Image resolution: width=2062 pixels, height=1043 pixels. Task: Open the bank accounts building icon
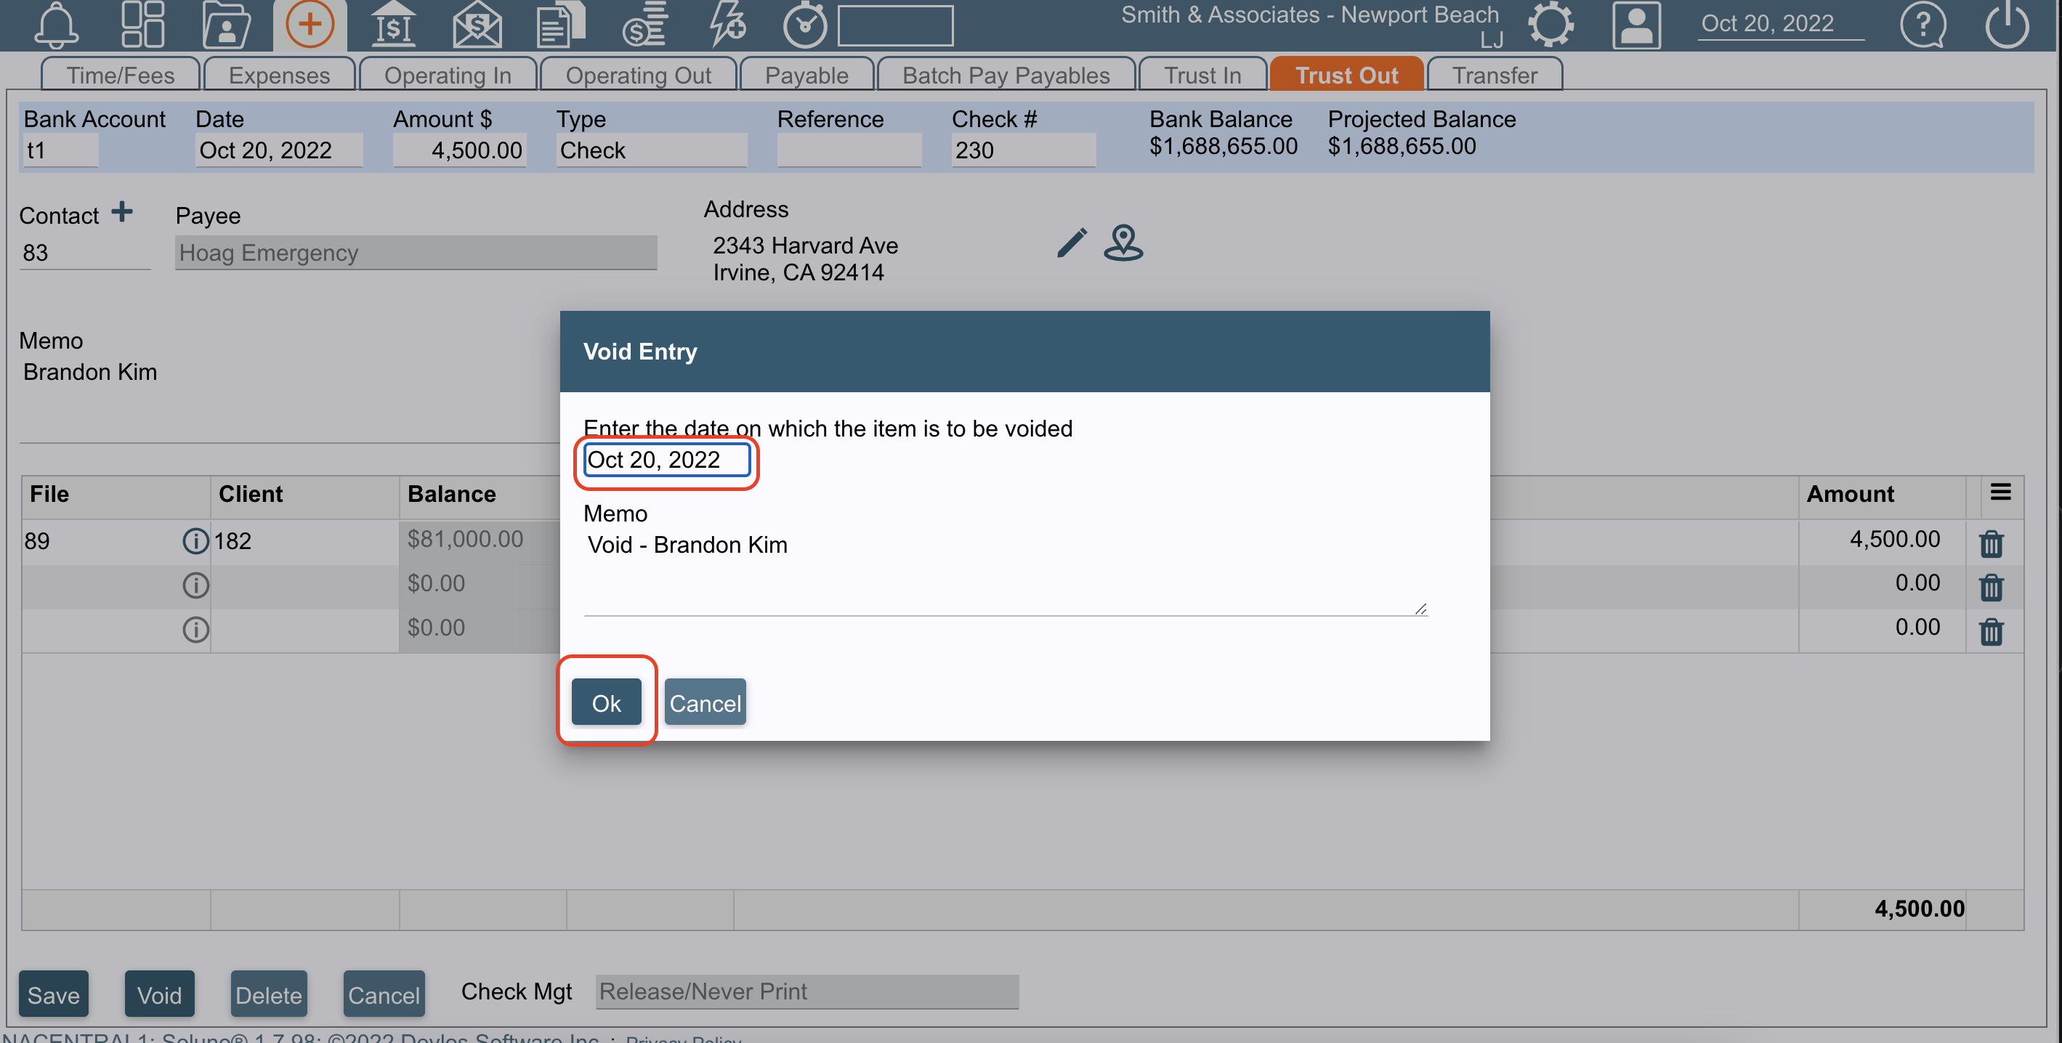point(393,24)
